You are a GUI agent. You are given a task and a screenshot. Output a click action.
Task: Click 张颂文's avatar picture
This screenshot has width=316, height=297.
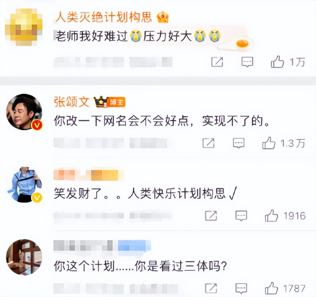point(24,112)
